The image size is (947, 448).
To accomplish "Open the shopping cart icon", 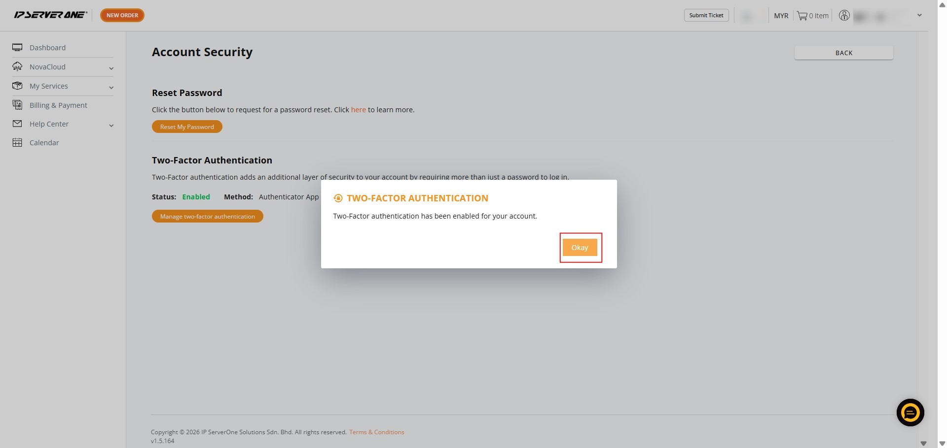I will tap(802, 16).
